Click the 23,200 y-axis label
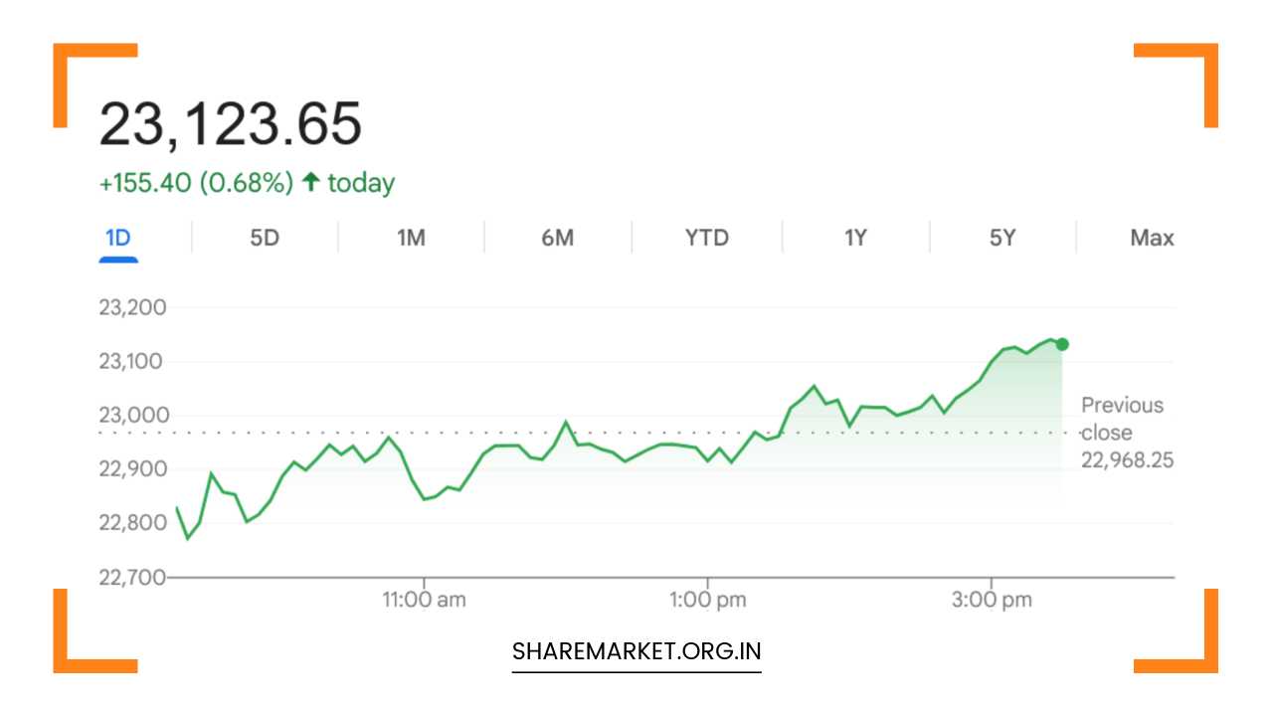 point(132,307)
